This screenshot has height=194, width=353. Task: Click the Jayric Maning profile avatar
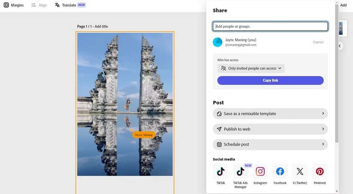coord(217,42)
